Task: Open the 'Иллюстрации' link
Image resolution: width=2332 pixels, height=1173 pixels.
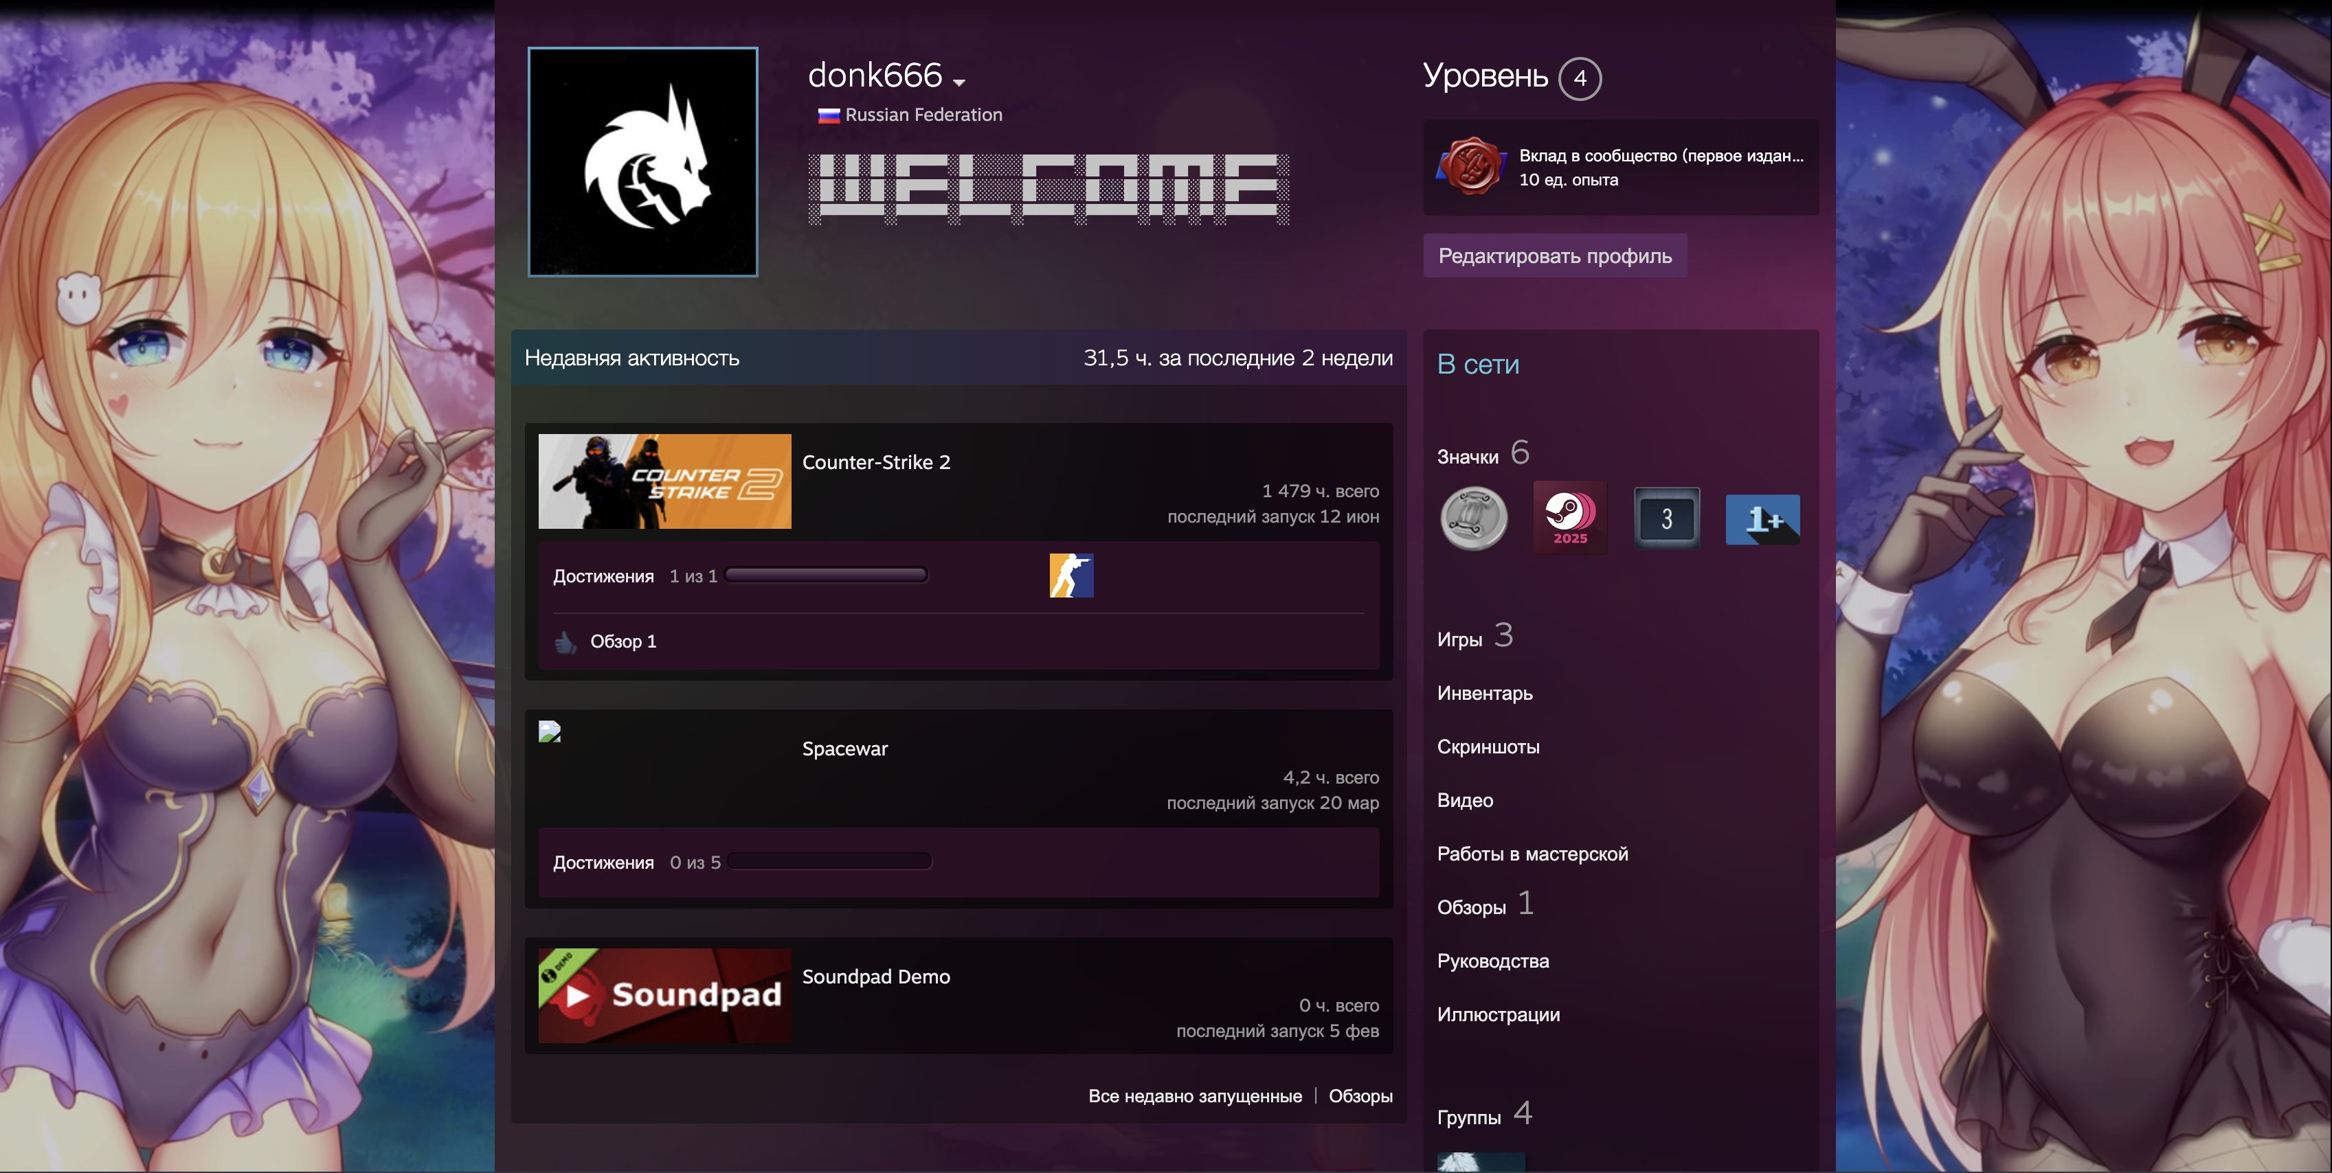Action: coord(1499,1014)
